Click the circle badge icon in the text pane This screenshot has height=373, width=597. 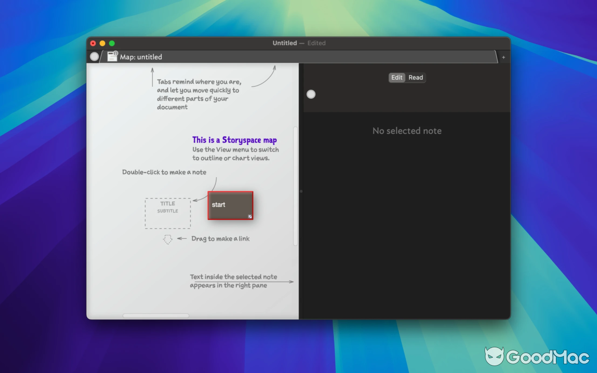click(x=311, y=94)
